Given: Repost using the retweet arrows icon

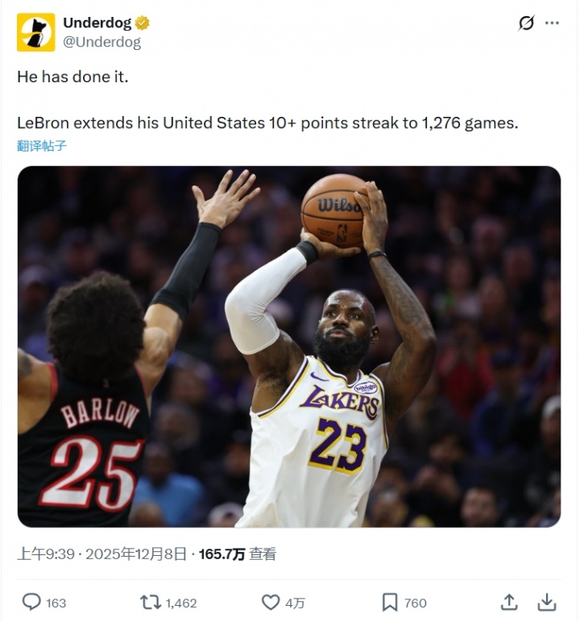Looking at the screenshot, I should pyautogui.click(x=151, y=602).
